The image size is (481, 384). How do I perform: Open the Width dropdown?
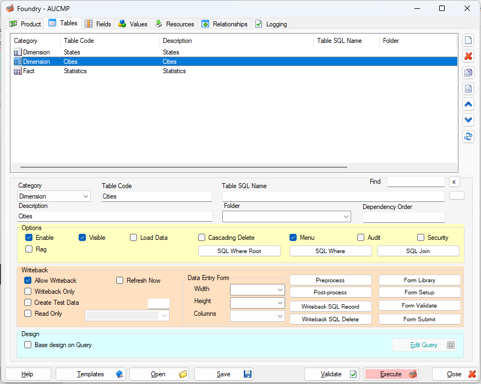point(258,289)
